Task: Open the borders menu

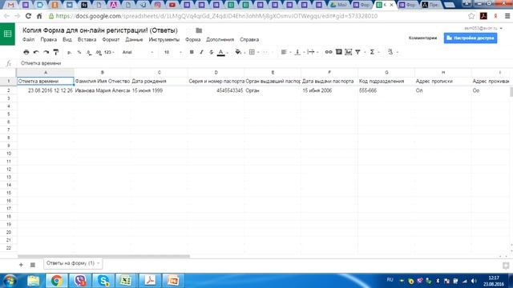Action: coord(252,52)
